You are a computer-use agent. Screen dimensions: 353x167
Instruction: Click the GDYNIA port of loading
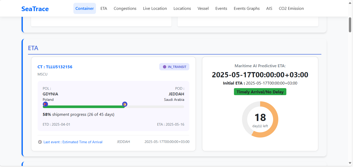click(50, 94)
